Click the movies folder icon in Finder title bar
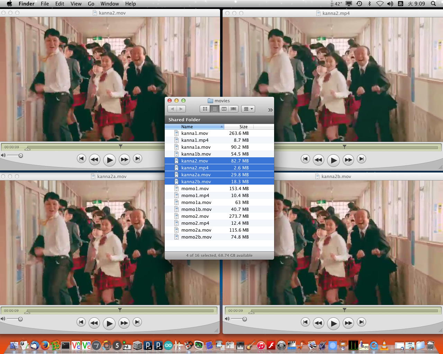The width and height of the screenshot is (443, 354). tap(210, 101)
